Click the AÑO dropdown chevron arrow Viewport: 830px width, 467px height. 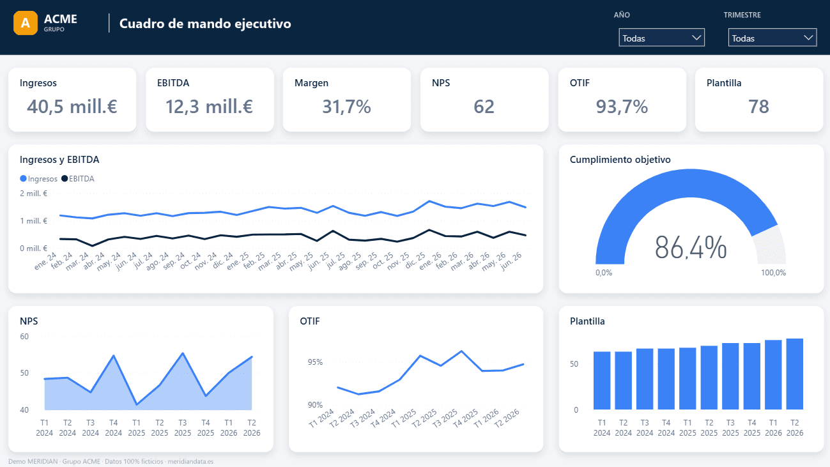pyautogui.click(x=696, y=38)
